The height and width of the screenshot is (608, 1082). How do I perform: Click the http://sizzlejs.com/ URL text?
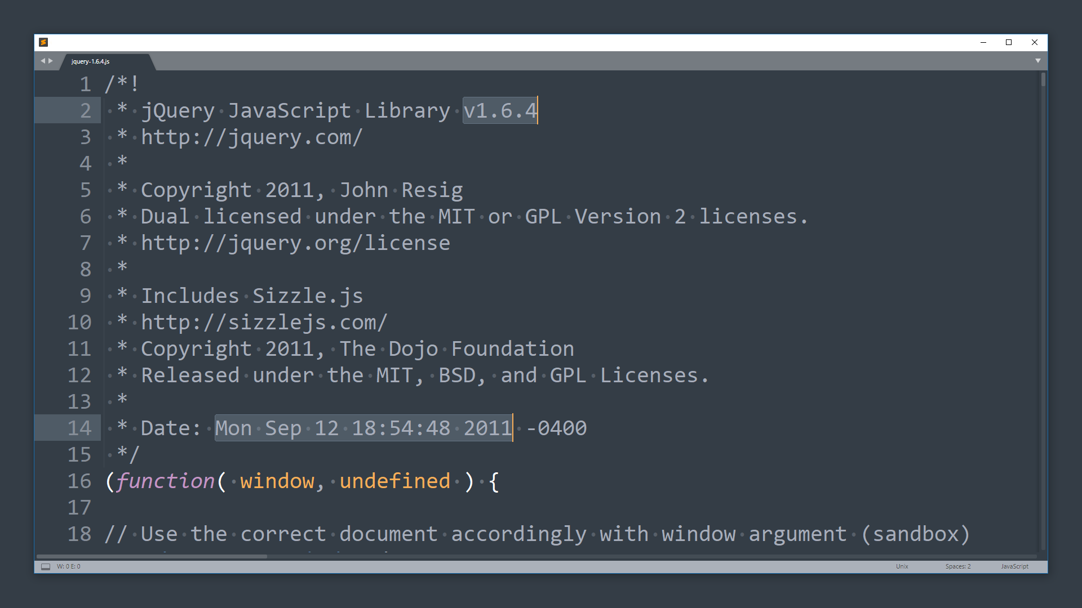click(x=264, y=322)
